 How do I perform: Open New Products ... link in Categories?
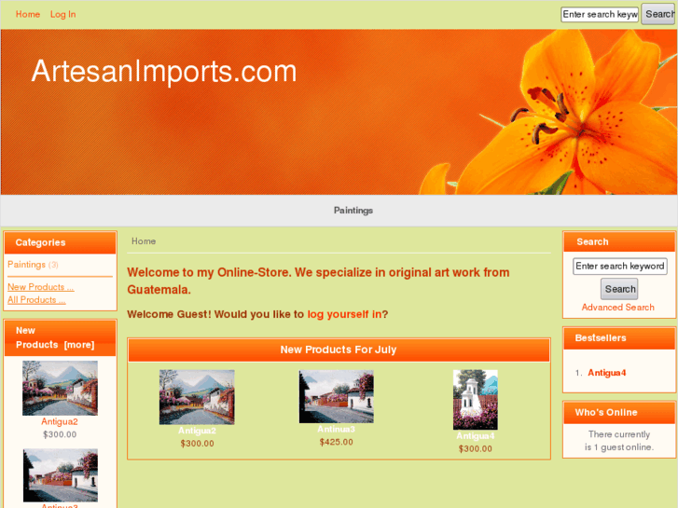click(x=41, y=287)
